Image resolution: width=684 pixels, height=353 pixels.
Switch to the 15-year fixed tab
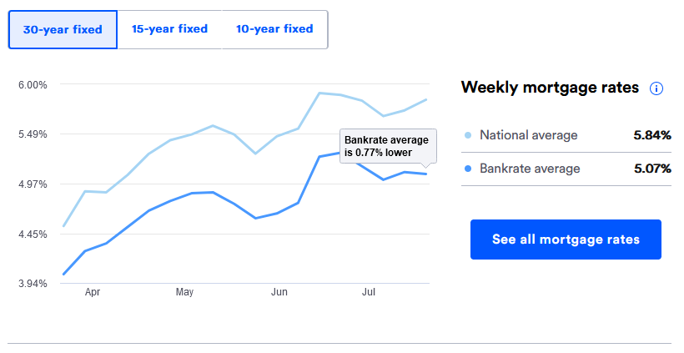(169, 29)
